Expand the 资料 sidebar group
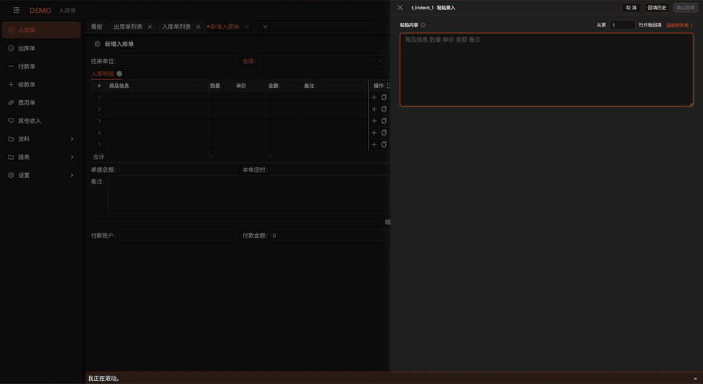The width and height of the screenshot is (703, 384). tap(41, 139)
